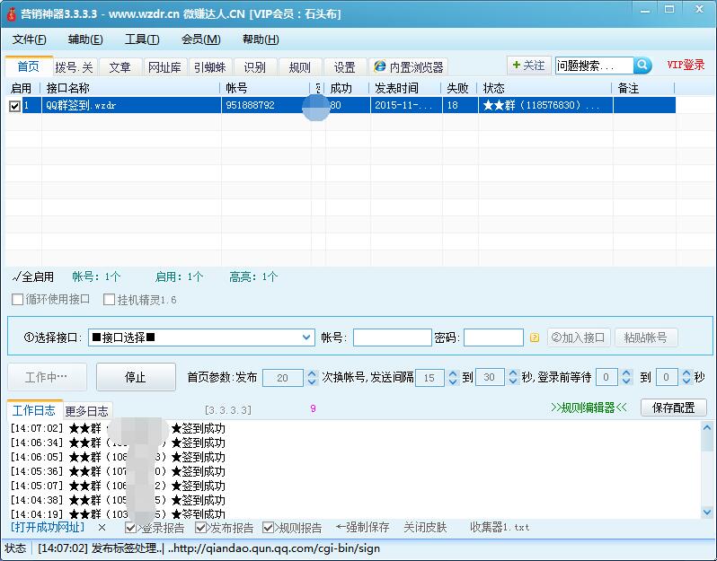Toggle the 登录报告 checkbox
The height and width of the screenshot is (561, 717).
(x=130, y=528)
